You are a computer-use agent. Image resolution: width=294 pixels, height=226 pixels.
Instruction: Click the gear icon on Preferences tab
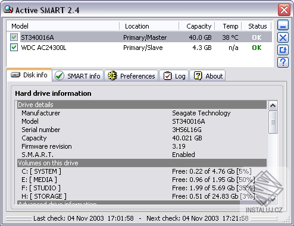tap(112, 76)
